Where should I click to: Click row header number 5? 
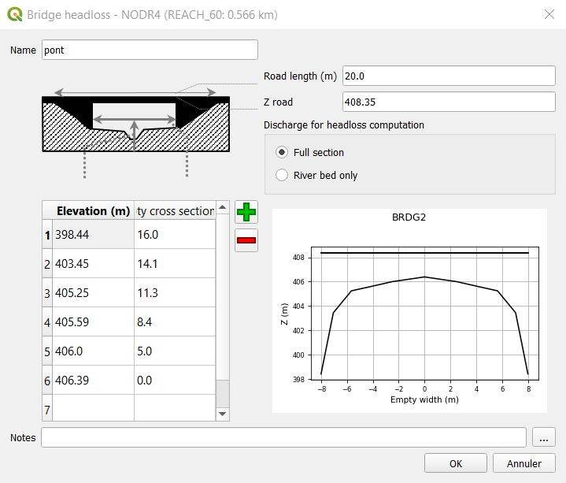coord(47,351)
